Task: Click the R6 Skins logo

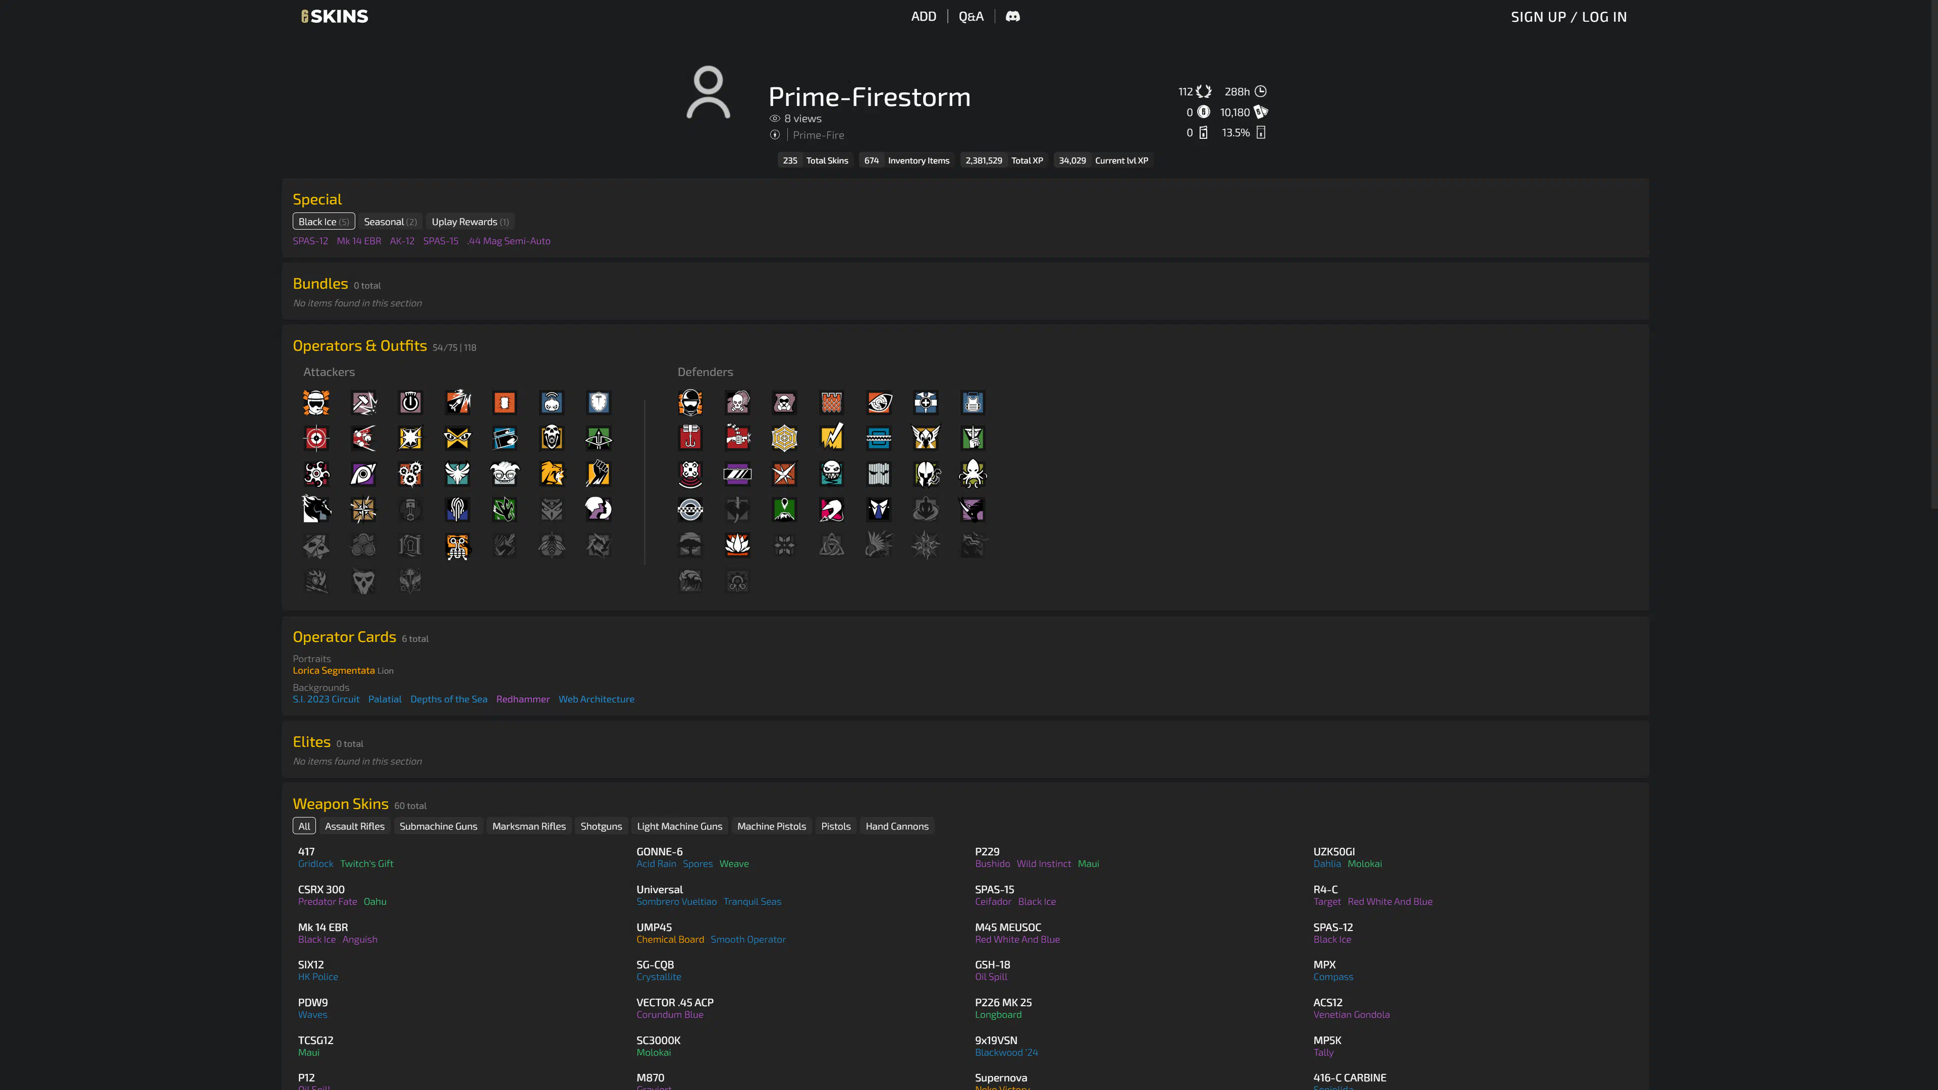Action: coord(335,17)
